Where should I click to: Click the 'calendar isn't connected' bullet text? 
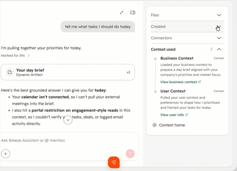[x=45, y=97]
